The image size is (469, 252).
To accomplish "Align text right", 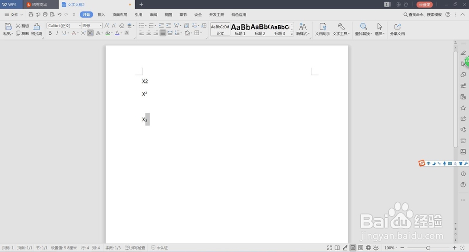I will click(x=156, y=33).
